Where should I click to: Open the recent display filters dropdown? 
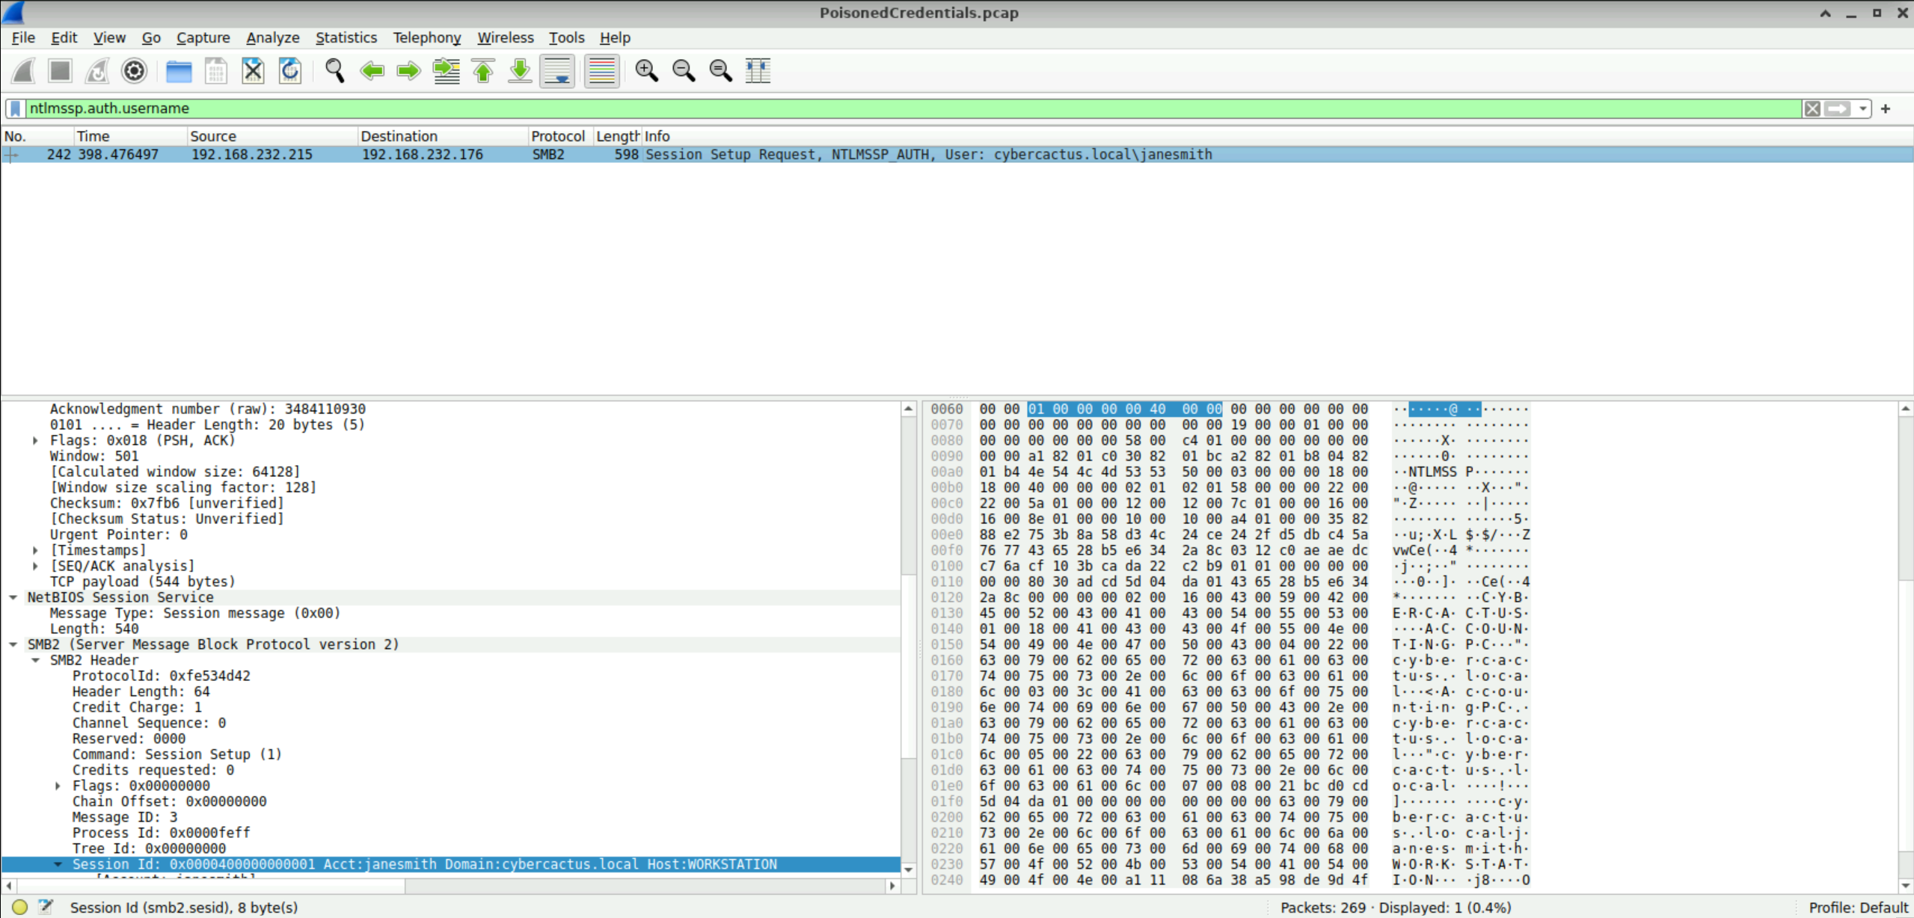1862,109
